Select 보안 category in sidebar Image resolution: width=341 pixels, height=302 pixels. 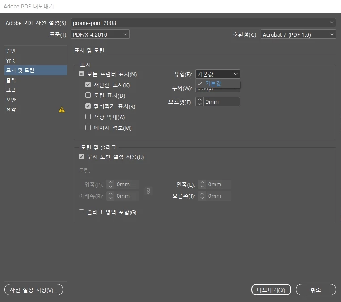point(36,100)
